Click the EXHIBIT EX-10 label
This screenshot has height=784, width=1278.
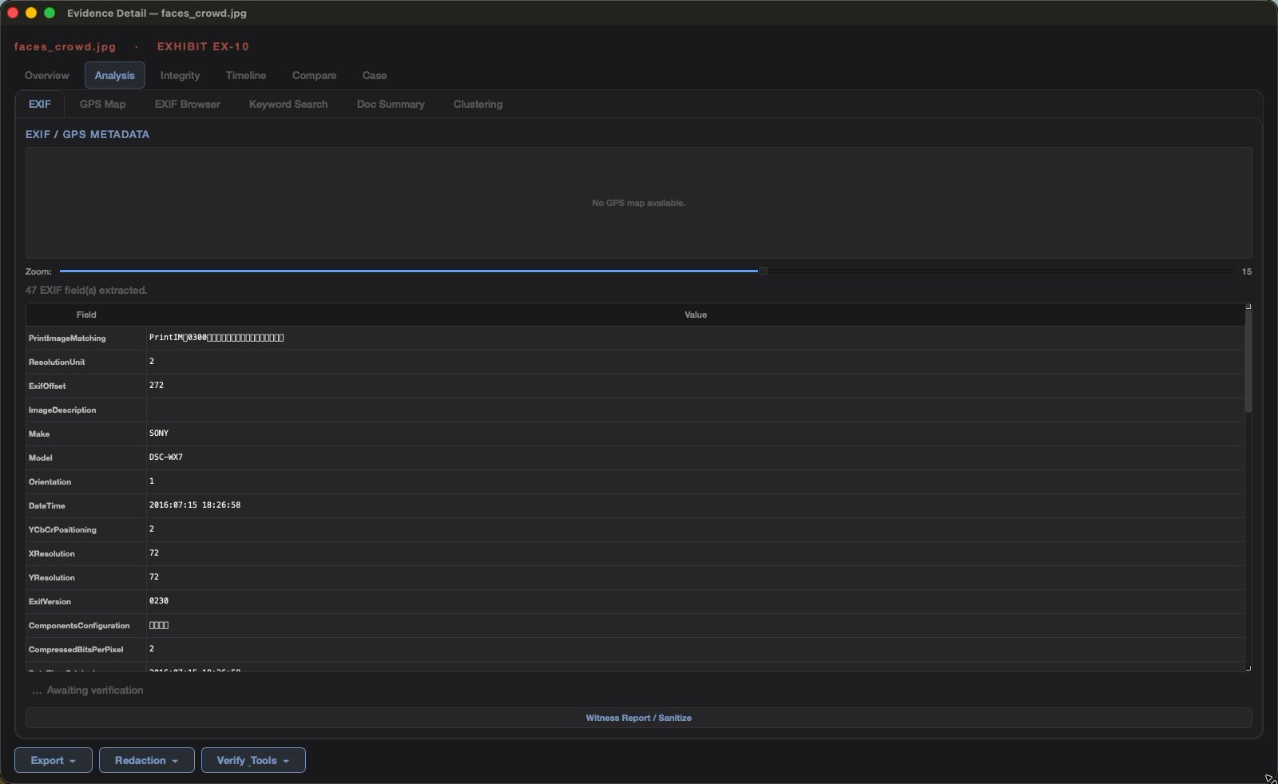[x=203, y=46]
